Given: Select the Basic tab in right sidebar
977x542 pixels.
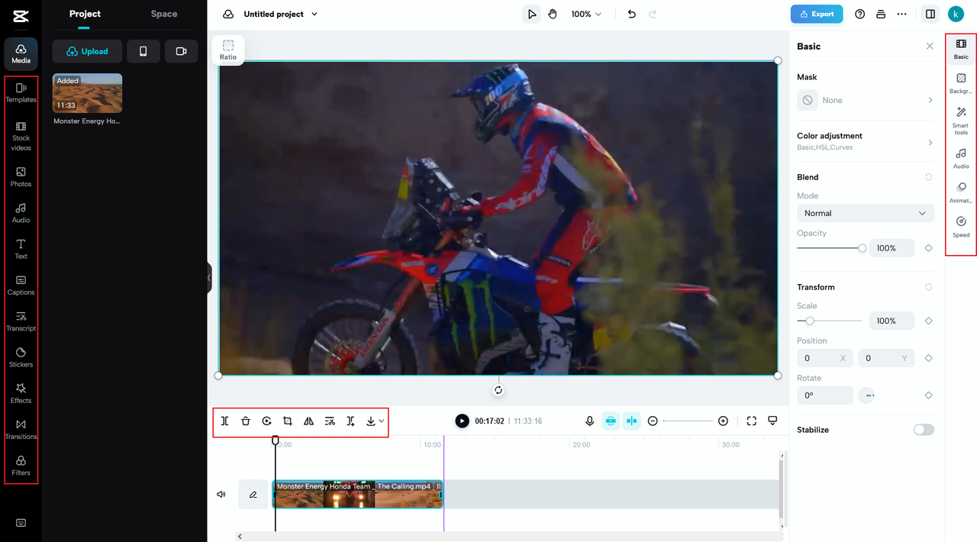Looking at the screenshot, I should pyautogui.click(x=961, y=50).
